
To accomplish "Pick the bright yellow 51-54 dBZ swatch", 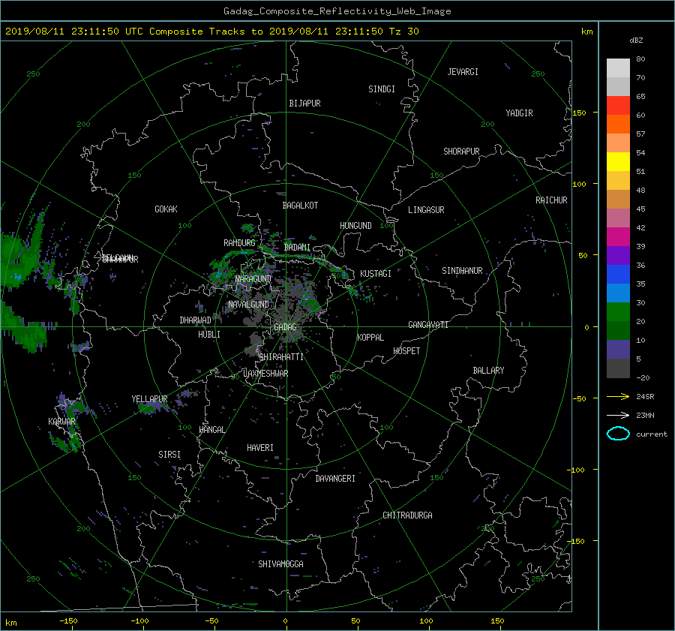I will pyautogui.click(x=618, y=161).
